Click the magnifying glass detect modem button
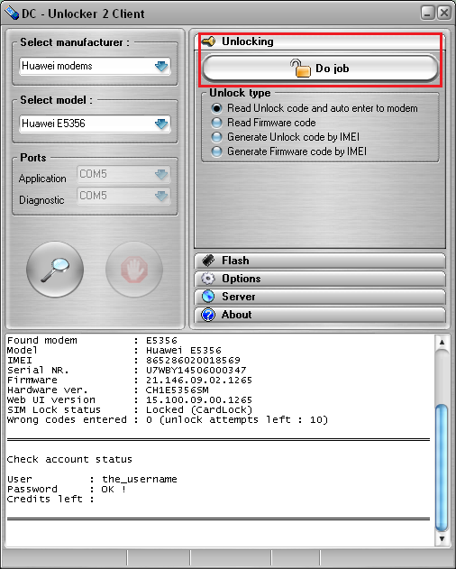Viewport: 456px width, 569px height. click(55, 270)
